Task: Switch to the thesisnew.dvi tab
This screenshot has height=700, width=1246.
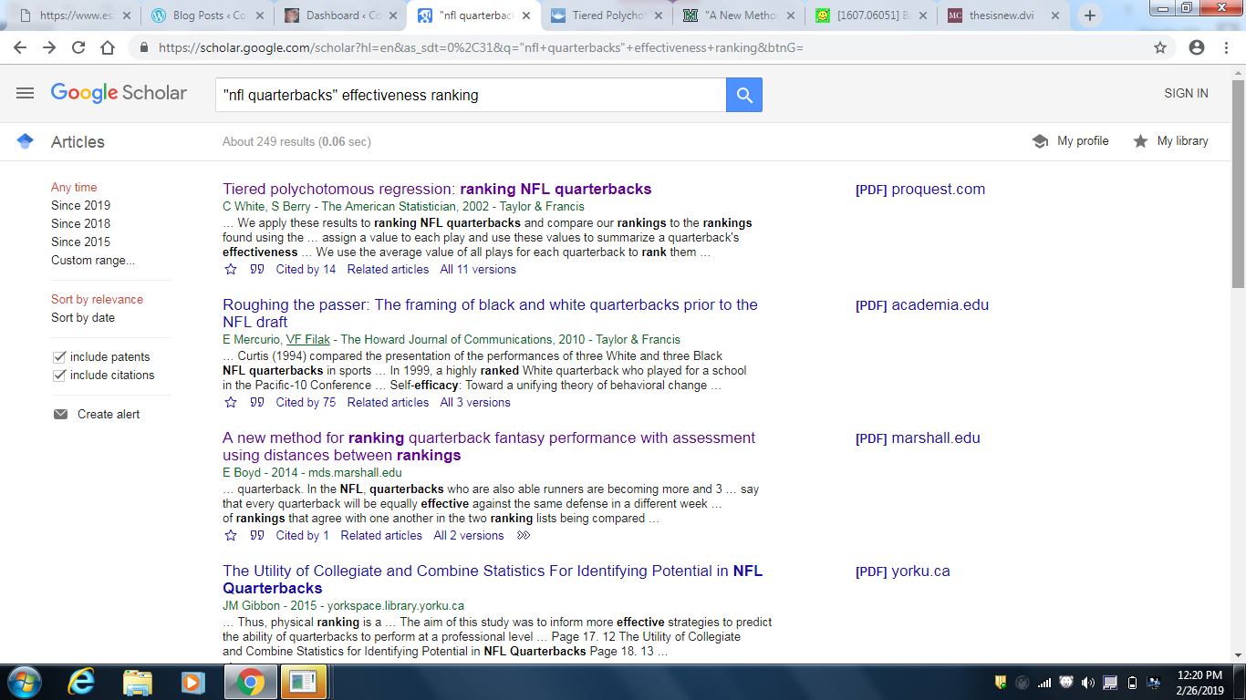Action: [x=1003, y=15]
